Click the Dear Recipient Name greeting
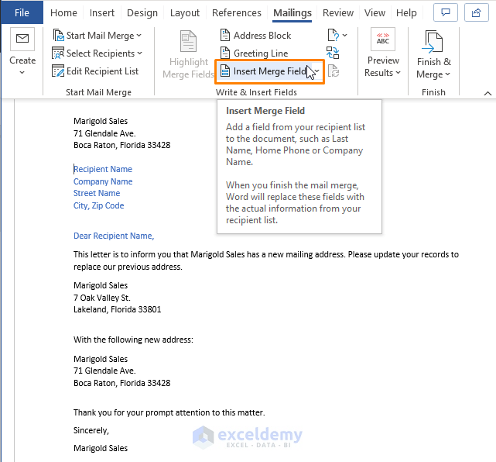The width and height of the screenshot is (496, 462). pyautogui.click(x=114, y=236)
